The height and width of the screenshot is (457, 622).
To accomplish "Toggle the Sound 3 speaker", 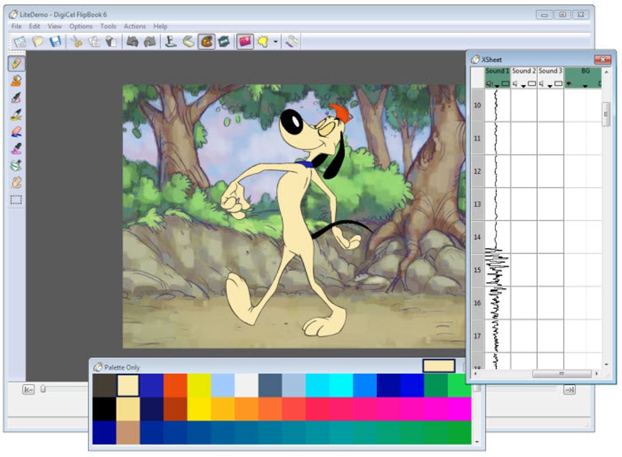I will [542, 83].
